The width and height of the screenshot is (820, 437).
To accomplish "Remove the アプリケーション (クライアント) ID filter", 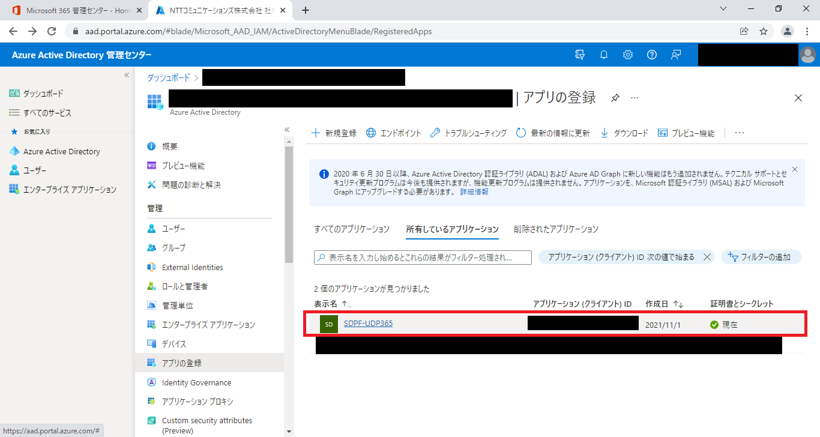I will (x=707, y=257).
